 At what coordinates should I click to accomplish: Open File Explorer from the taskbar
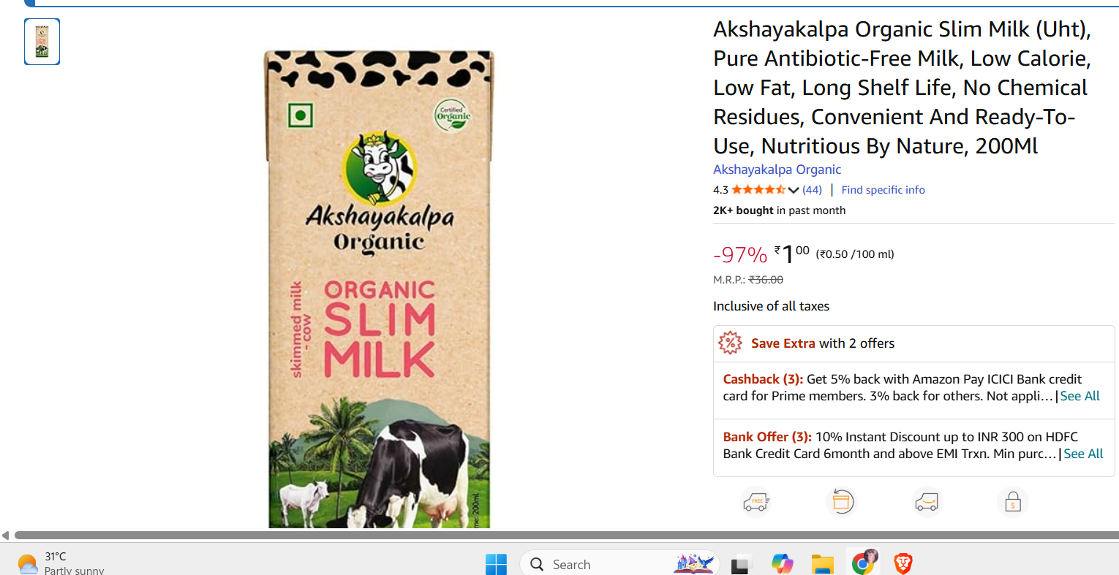click(822, 564)
